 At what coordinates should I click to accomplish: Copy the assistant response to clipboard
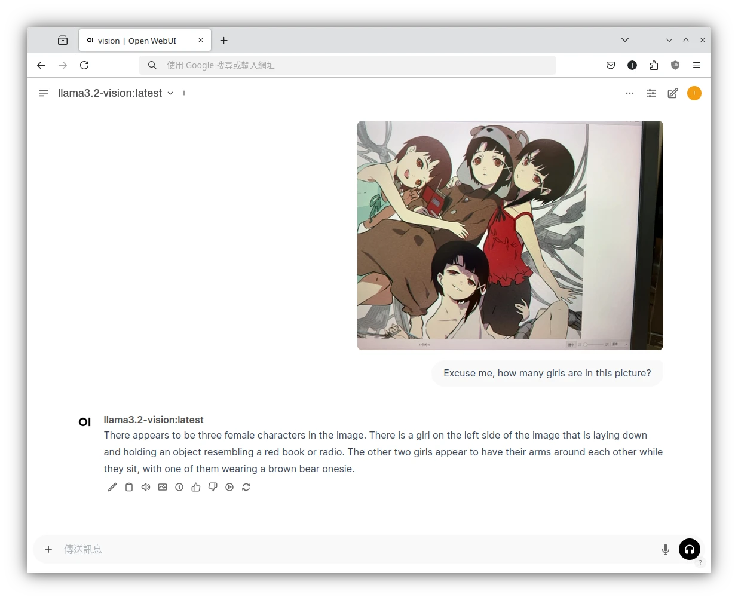129,487
